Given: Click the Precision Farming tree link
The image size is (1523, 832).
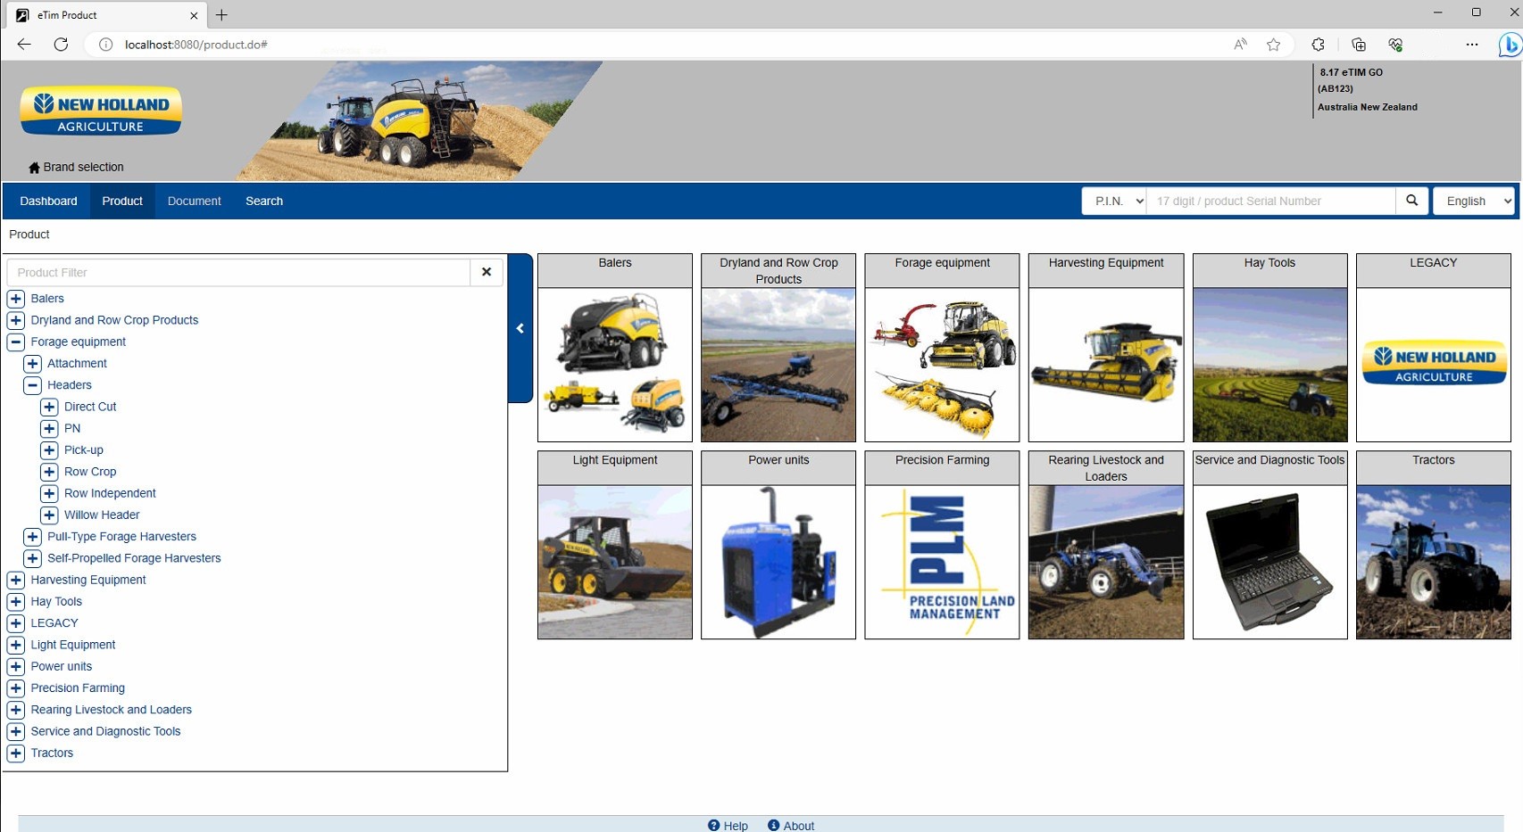Looking at the screenshot, I should tap(78, 688).
